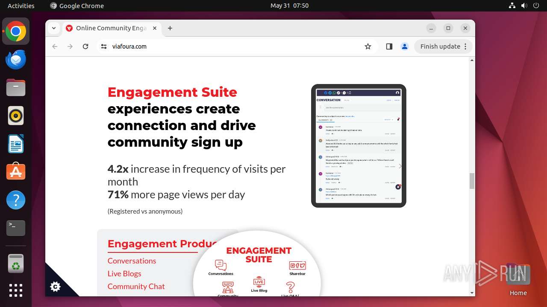547x307 pixels.
Task: Open Chrome's three-dot menu
Action: [x=466, y=46]
